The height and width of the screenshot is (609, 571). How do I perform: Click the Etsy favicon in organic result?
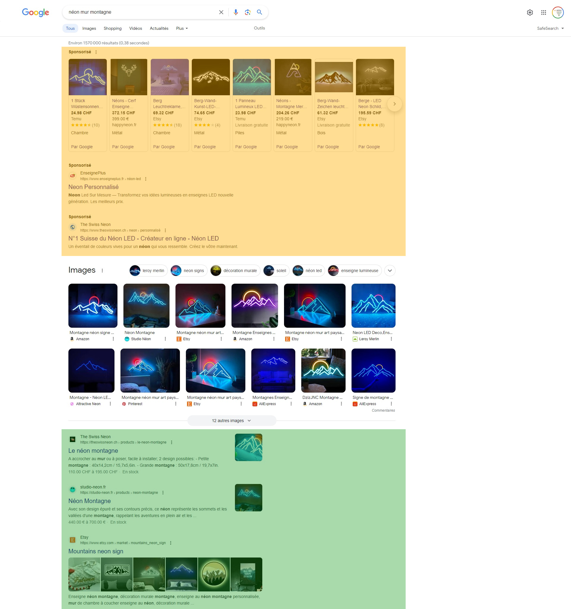(x=73, y=540)
